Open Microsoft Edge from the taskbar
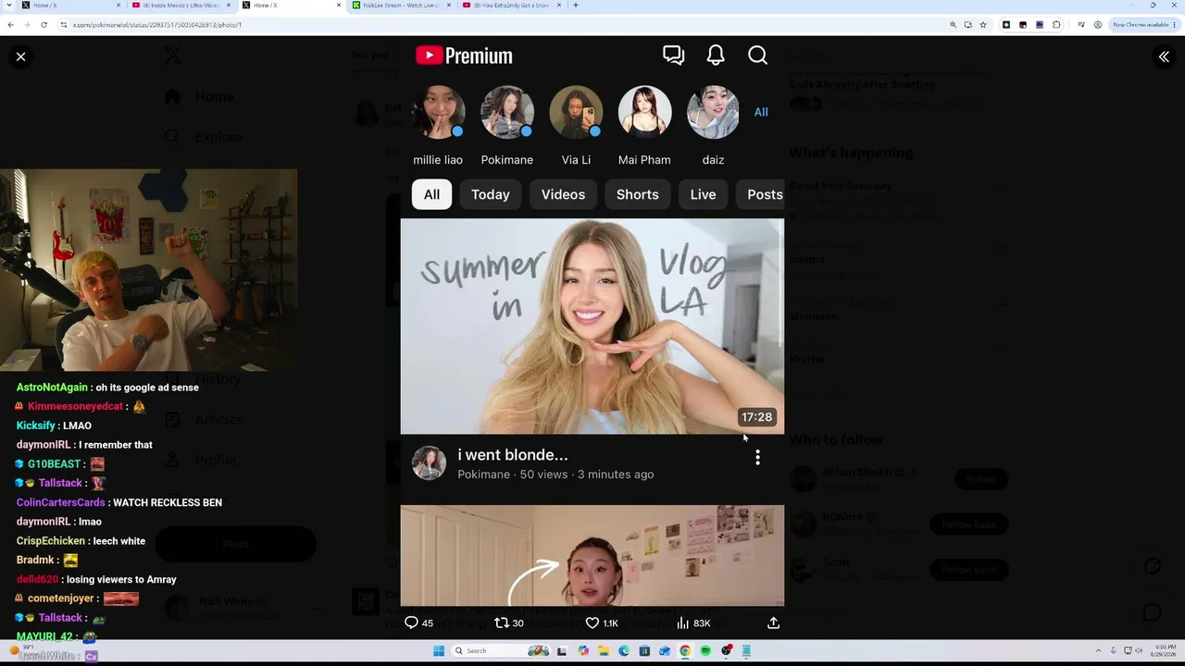The image size is (1185, 666). (x=624, y=651)
